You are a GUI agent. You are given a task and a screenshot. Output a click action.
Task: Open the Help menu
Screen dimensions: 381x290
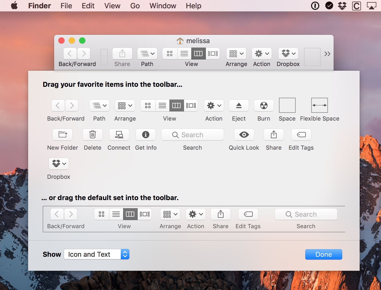point(193,6)
